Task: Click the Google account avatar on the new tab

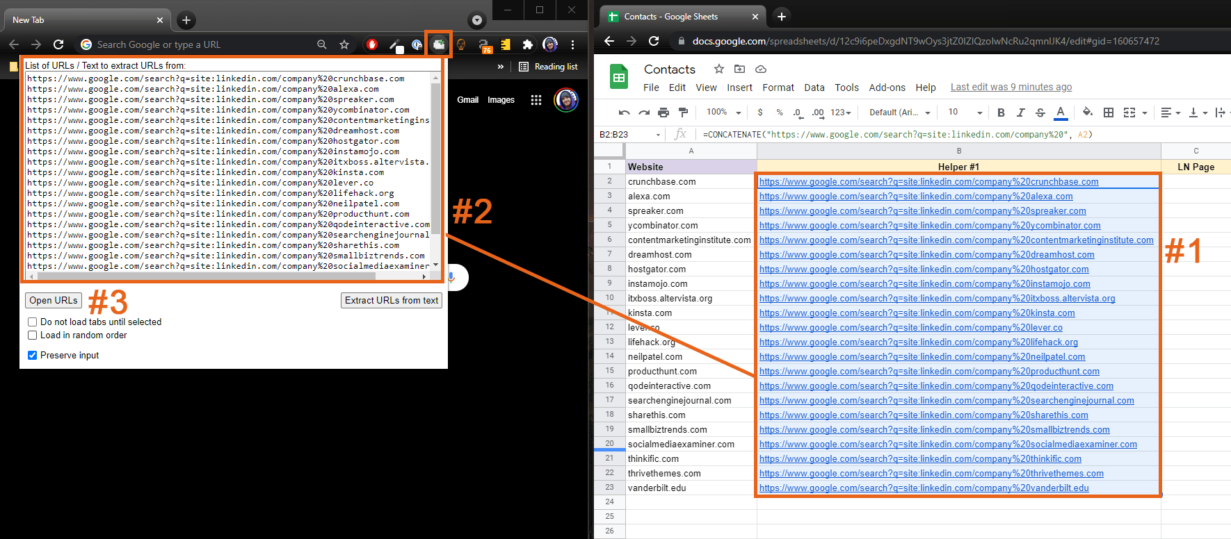Action: [x=566, y=100]
